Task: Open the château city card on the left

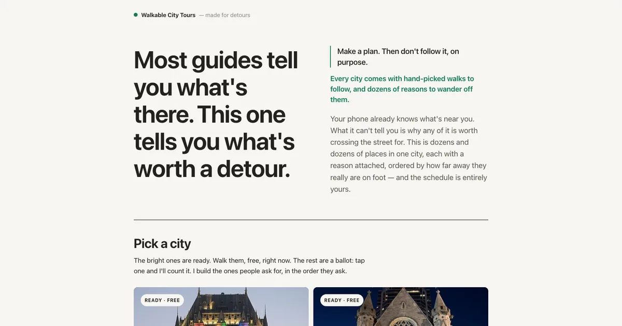Action: point(221,306)
